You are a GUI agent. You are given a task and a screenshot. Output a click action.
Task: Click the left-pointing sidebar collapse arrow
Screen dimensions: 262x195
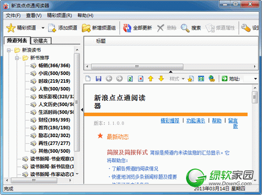pyautogui.click(x=82, y=110)
